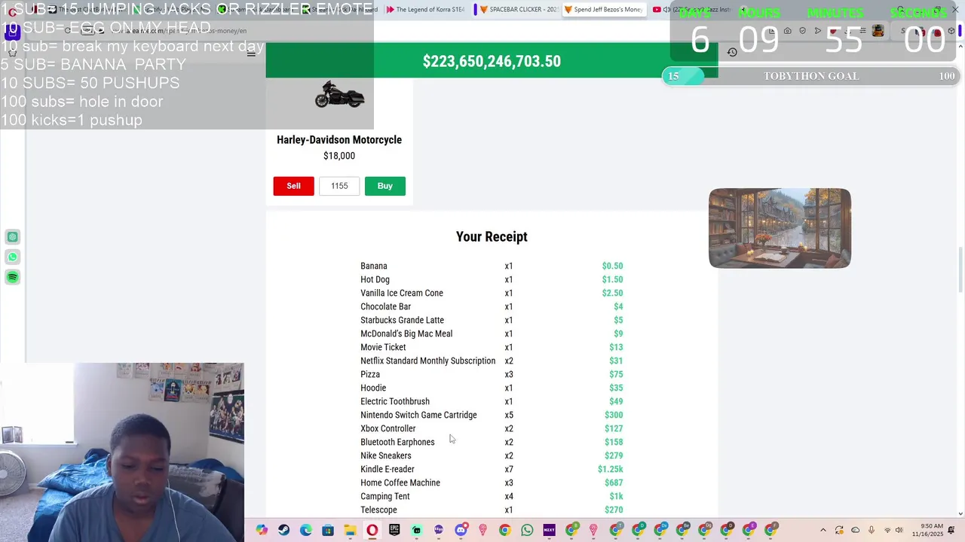This screenshot has height=542, width=965.
Task: Select the Hoodie receipt row
Action: pos(492,388)
